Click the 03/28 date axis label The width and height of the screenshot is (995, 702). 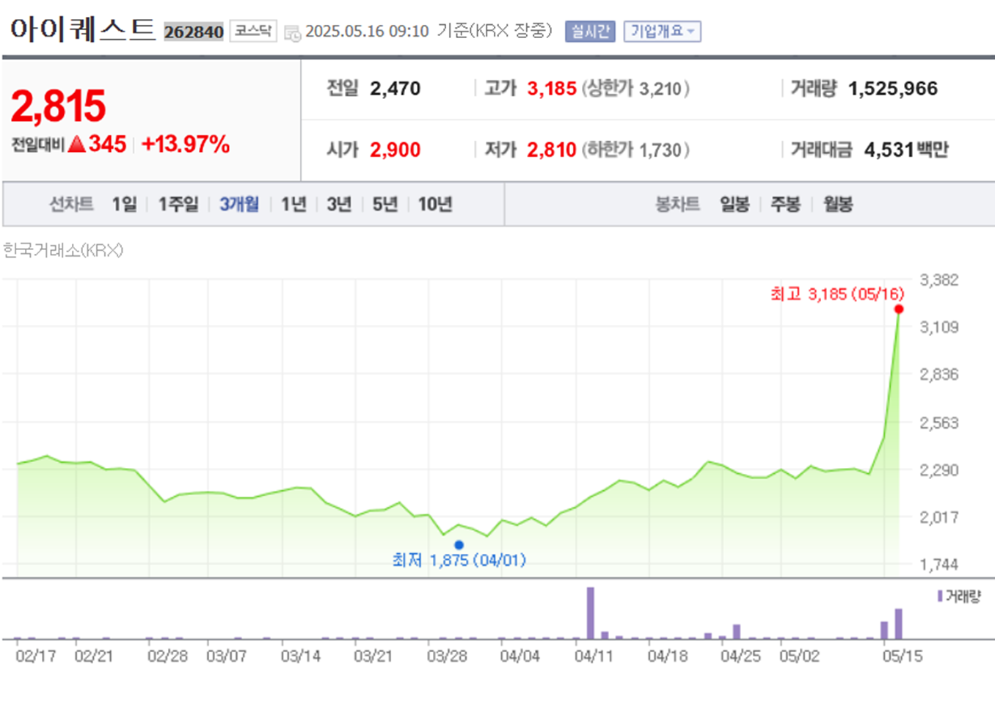[x=447, y=656]
